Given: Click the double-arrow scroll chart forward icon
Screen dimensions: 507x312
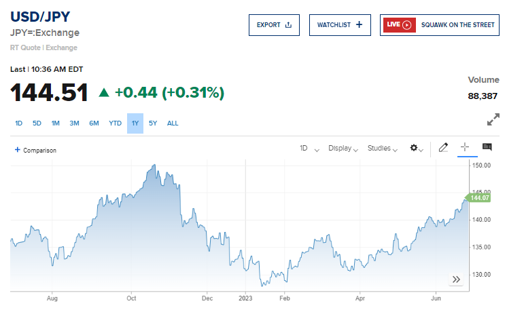Looking at the screenshot, I should pyautogui.click(x=456, y=279).
